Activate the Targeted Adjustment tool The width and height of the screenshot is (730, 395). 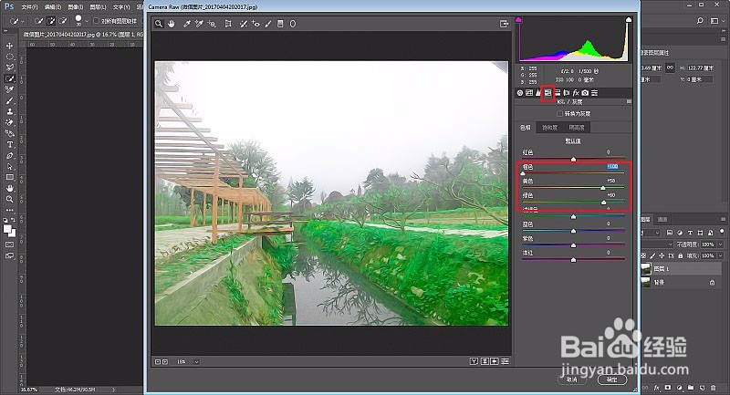[212, 24]
